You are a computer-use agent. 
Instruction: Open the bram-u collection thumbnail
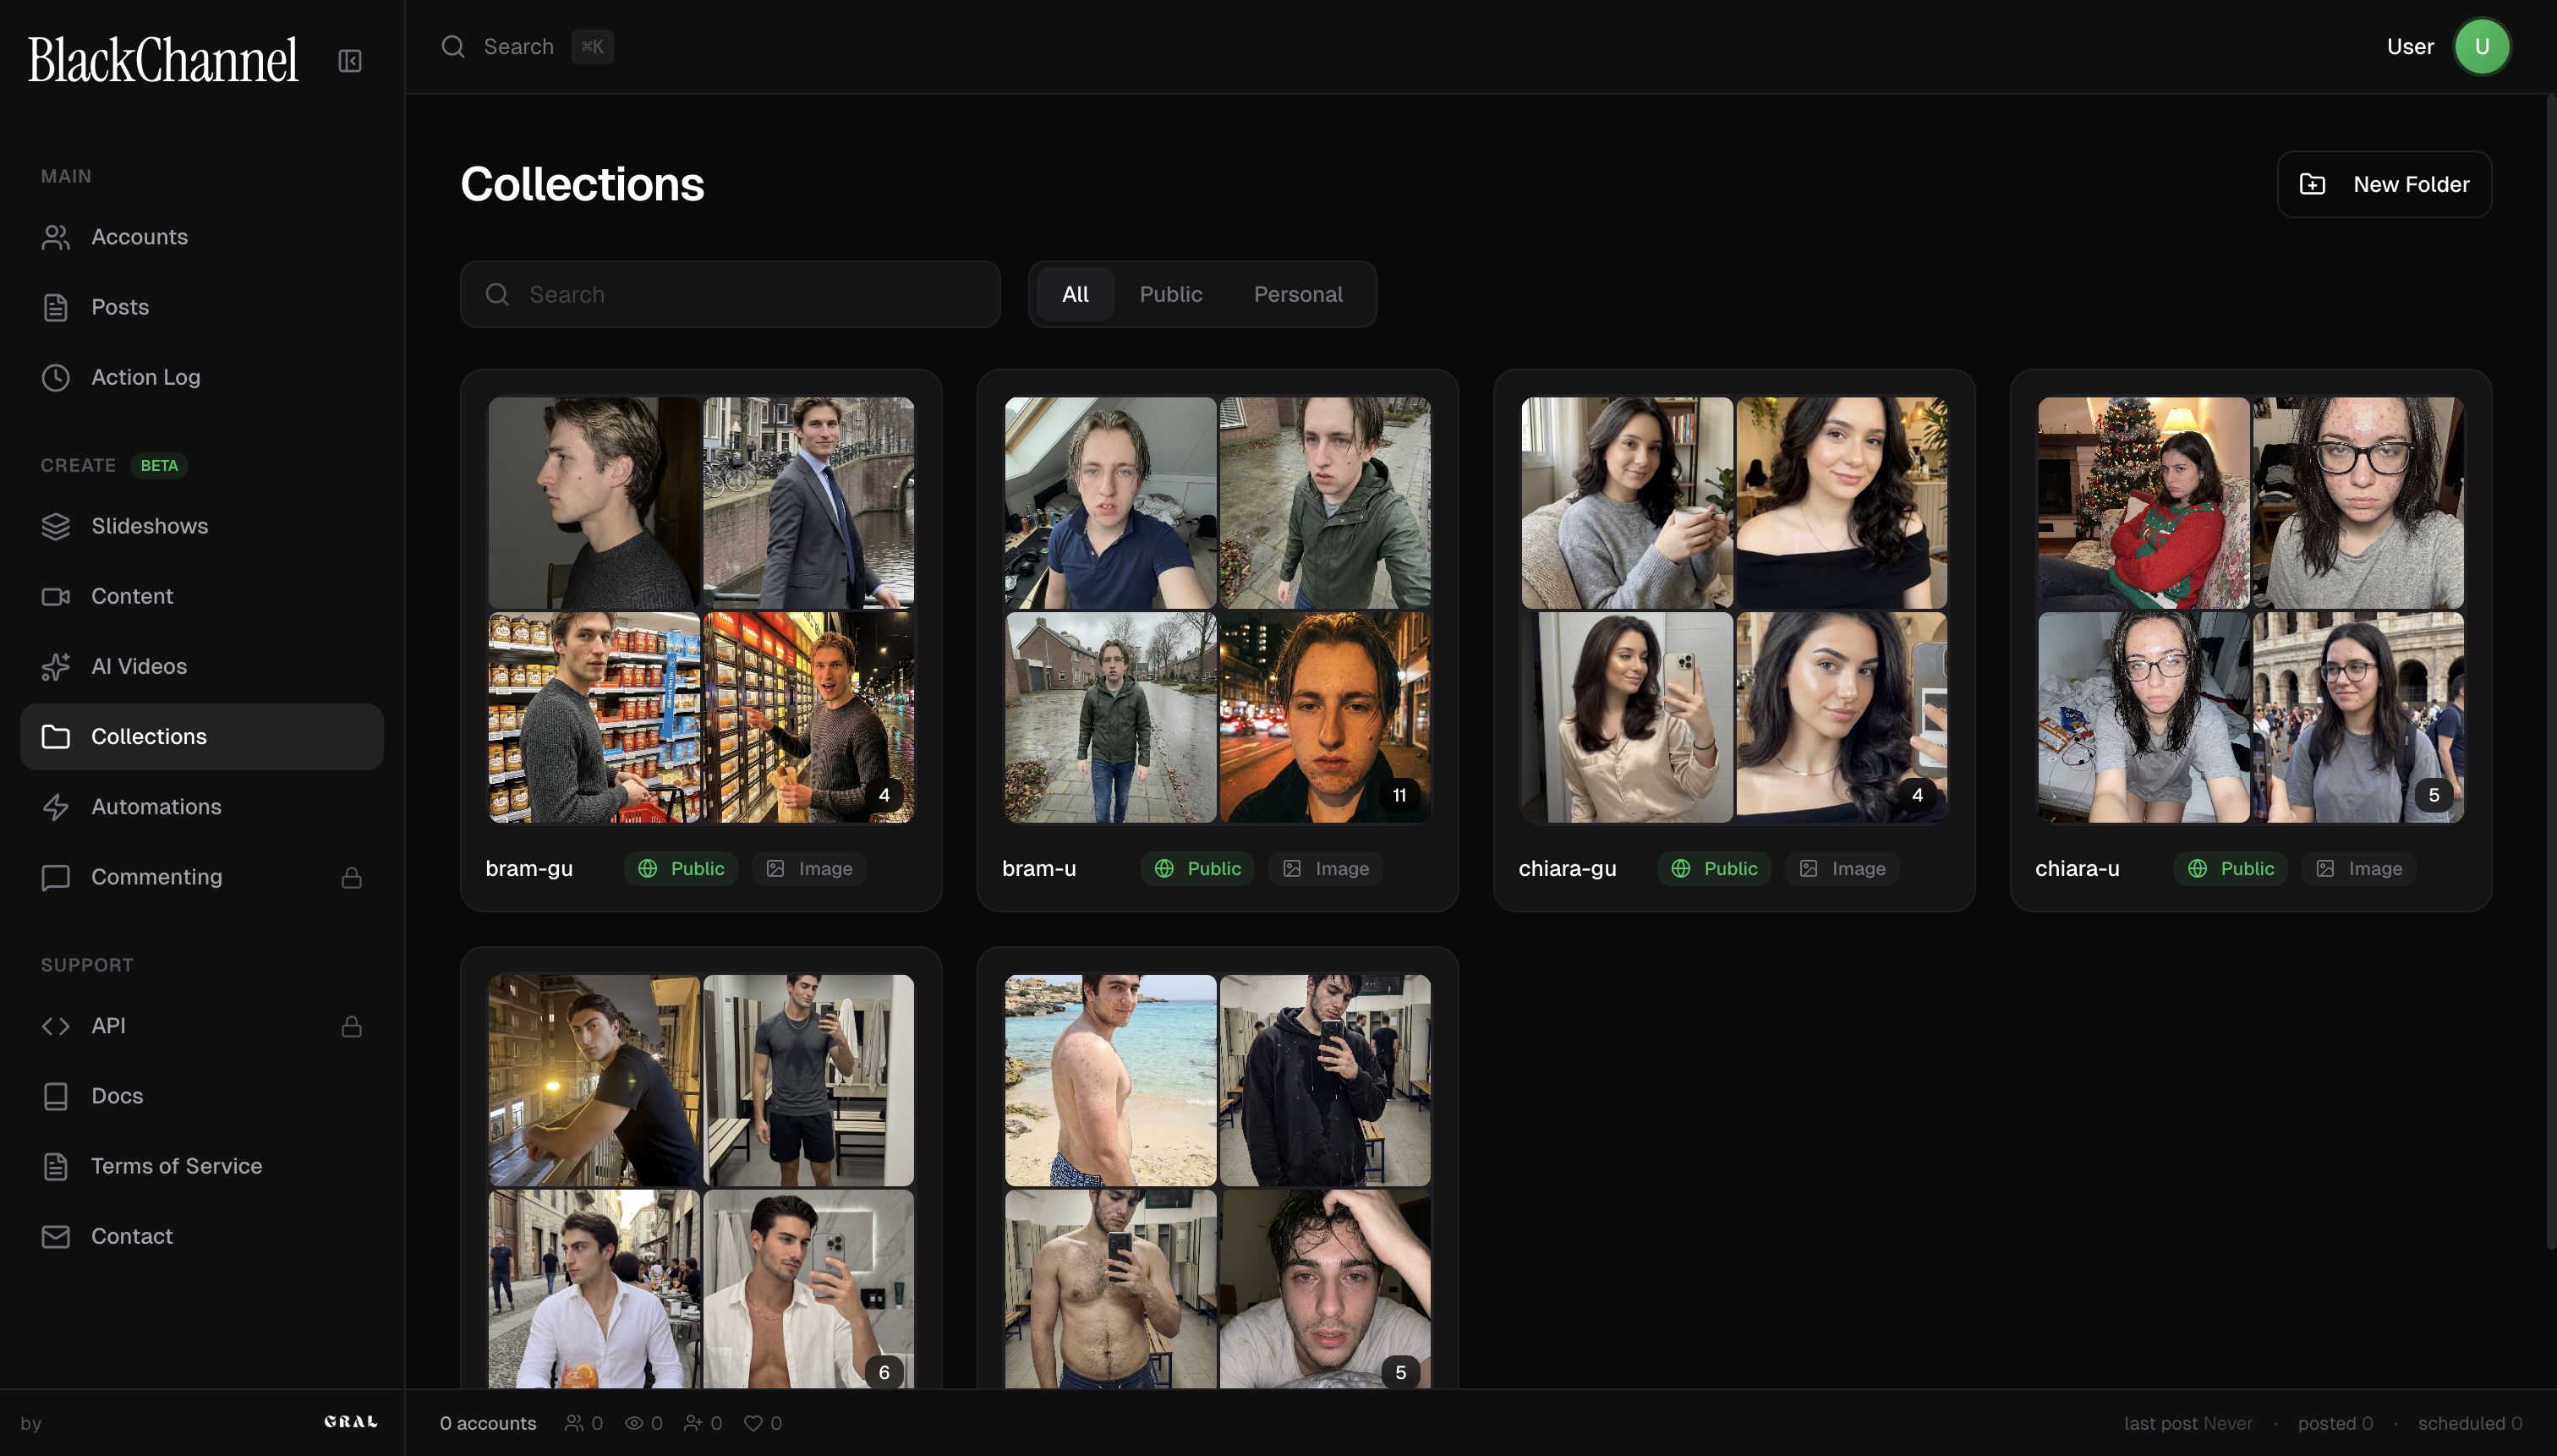click(x=1217, y=610)
